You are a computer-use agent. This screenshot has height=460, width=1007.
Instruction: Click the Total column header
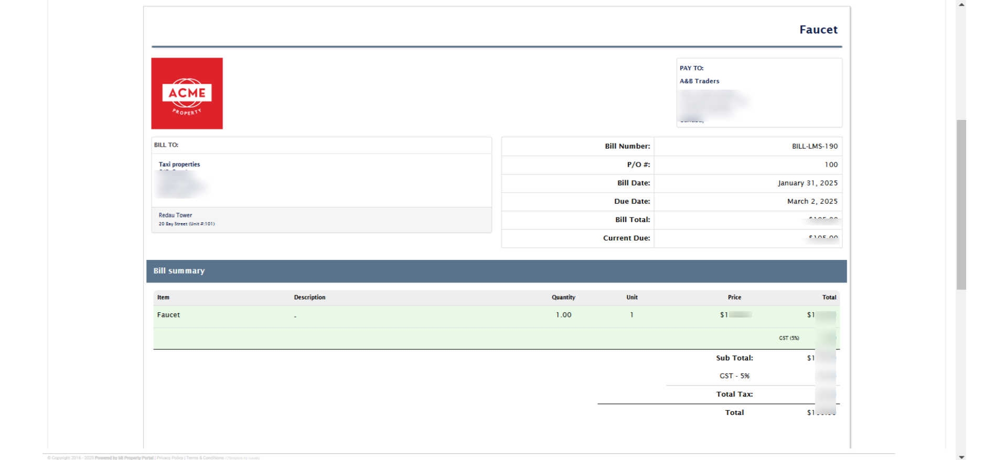[829, 298]
